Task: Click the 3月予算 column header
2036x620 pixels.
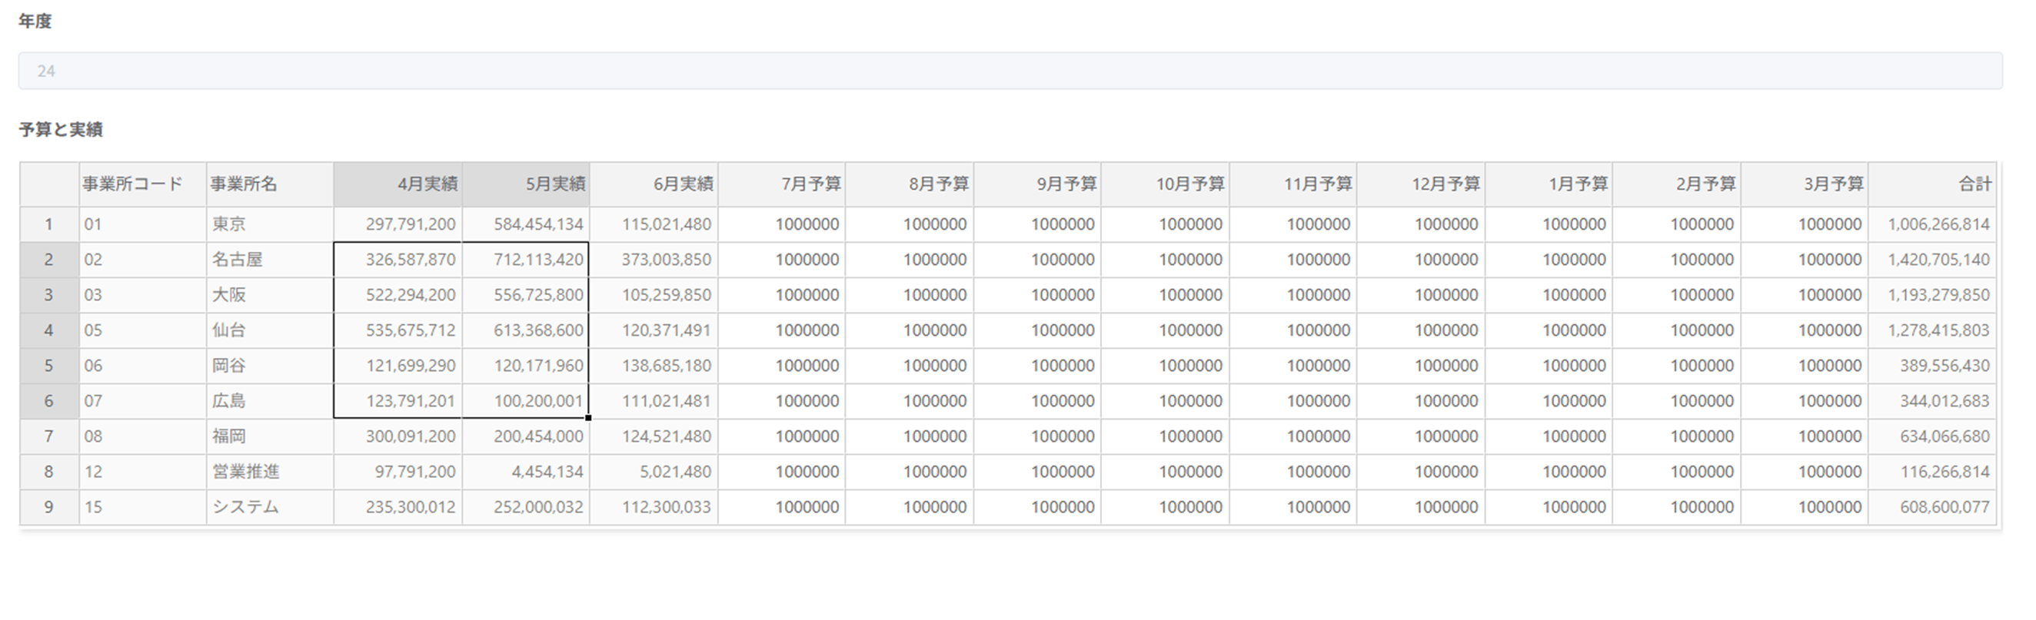Action: tap(1805, 184)
